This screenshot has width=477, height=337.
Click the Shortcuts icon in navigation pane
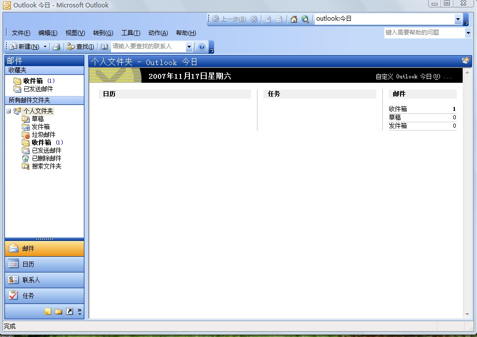pos(70,311)
